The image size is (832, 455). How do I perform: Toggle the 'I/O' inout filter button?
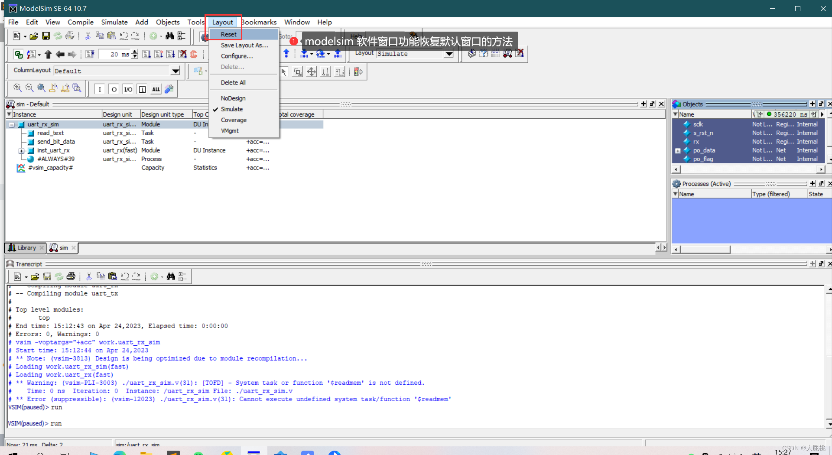[128, 89]
